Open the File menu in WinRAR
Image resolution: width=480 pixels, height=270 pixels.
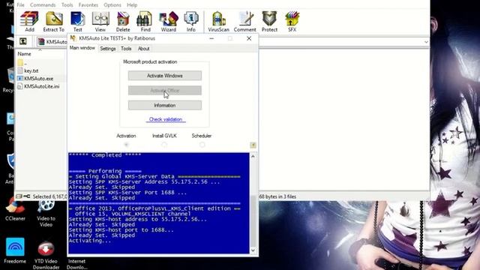tap(20, 5)
